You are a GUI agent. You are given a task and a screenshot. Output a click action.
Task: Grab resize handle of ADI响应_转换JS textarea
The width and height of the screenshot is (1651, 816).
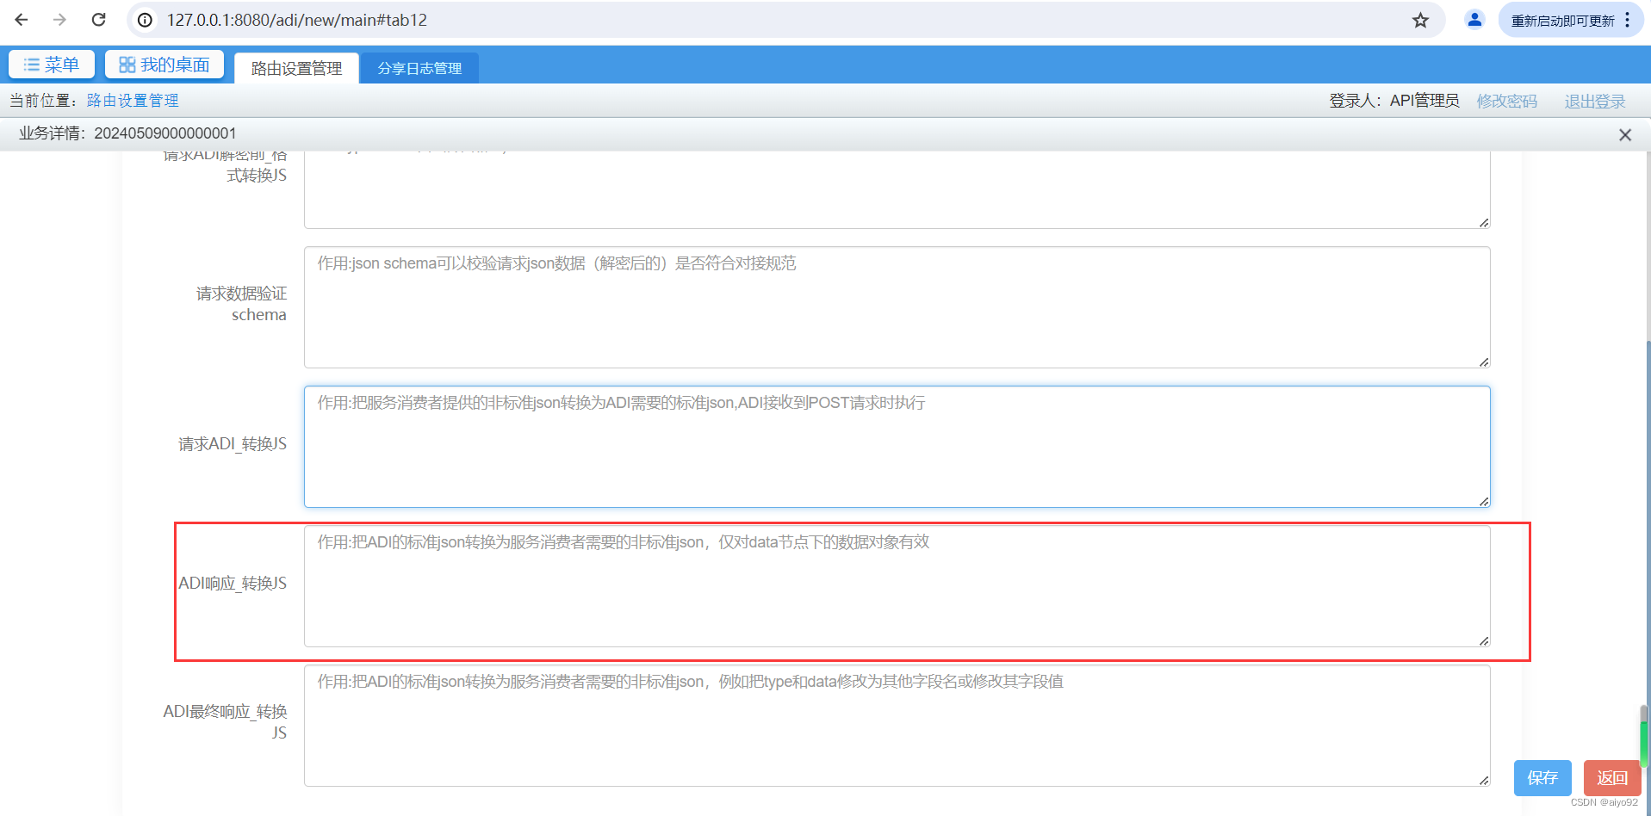tap(1484, 641)
